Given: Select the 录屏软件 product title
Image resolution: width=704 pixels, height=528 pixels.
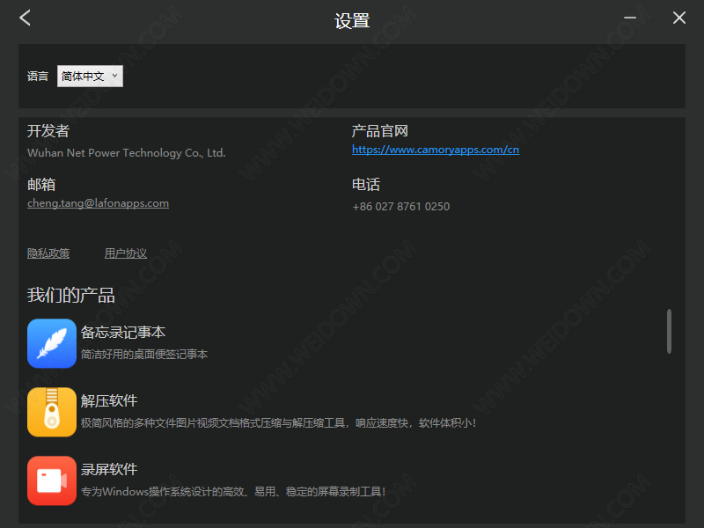Looking at the screenshot, I should tap(109, 470).
